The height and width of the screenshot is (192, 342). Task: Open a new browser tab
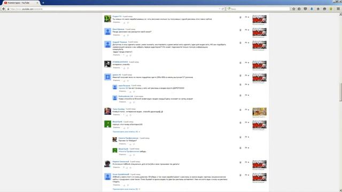pos(43,3)
